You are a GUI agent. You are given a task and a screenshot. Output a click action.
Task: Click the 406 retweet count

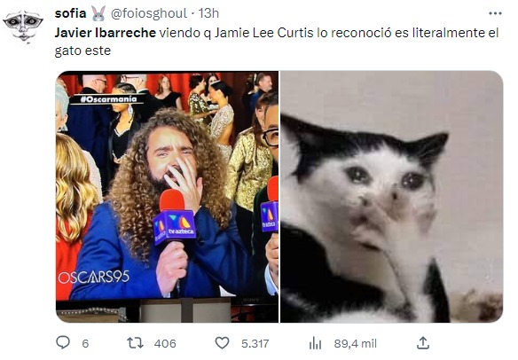pyautogui.click(x=165, y=343)
